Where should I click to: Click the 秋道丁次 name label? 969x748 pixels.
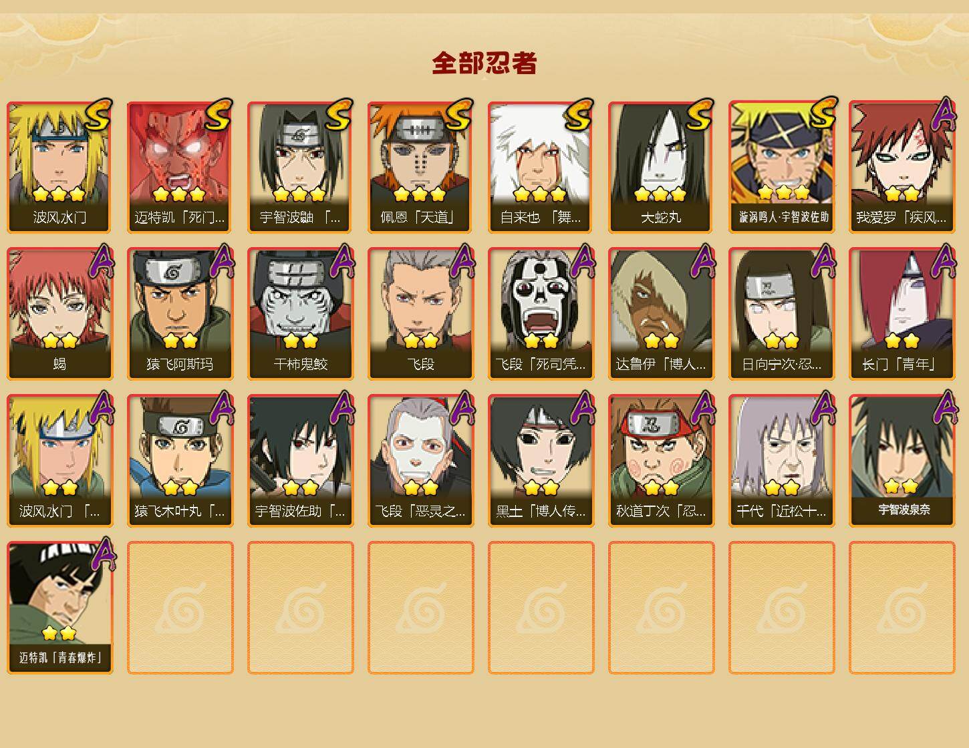pos(661,512)
